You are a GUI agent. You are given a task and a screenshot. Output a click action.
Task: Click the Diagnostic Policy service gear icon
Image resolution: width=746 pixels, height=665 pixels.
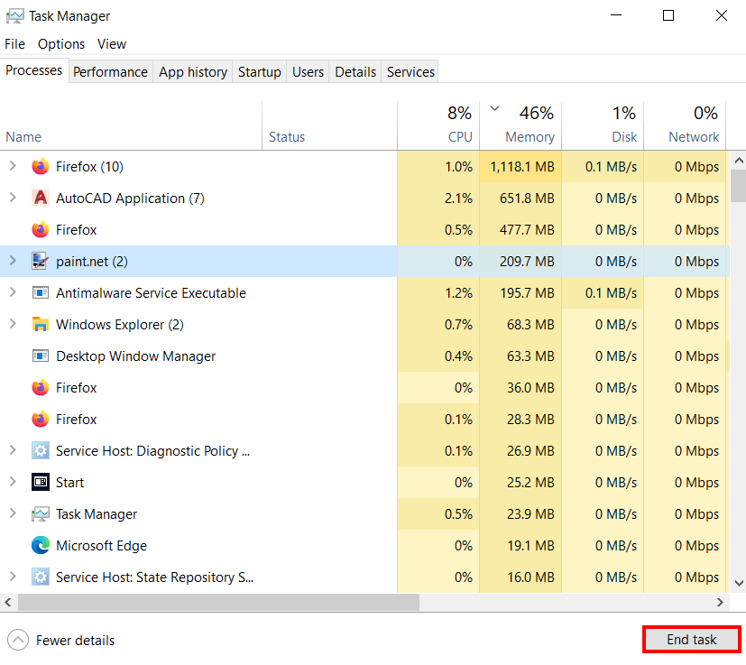[x=41, y=451]
